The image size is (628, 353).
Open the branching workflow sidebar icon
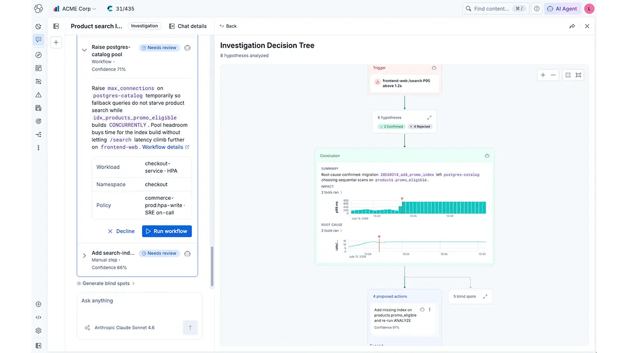(x=38, y=134)
